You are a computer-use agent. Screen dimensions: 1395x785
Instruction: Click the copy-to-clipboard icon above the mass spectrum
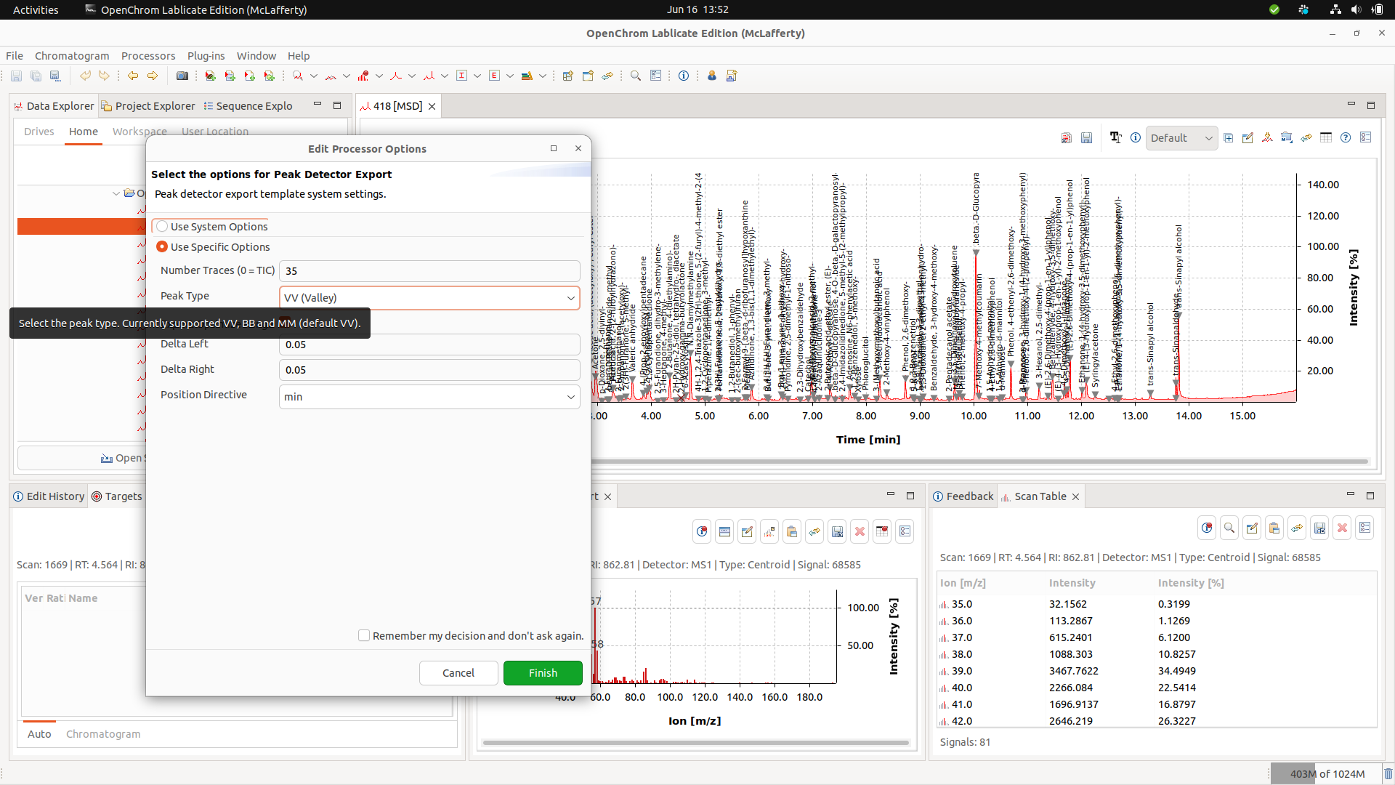(792, 531)
